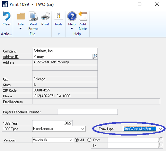Click the Add Note icon
The width and height of the screenshot is (166, 151).
point(83,16)
